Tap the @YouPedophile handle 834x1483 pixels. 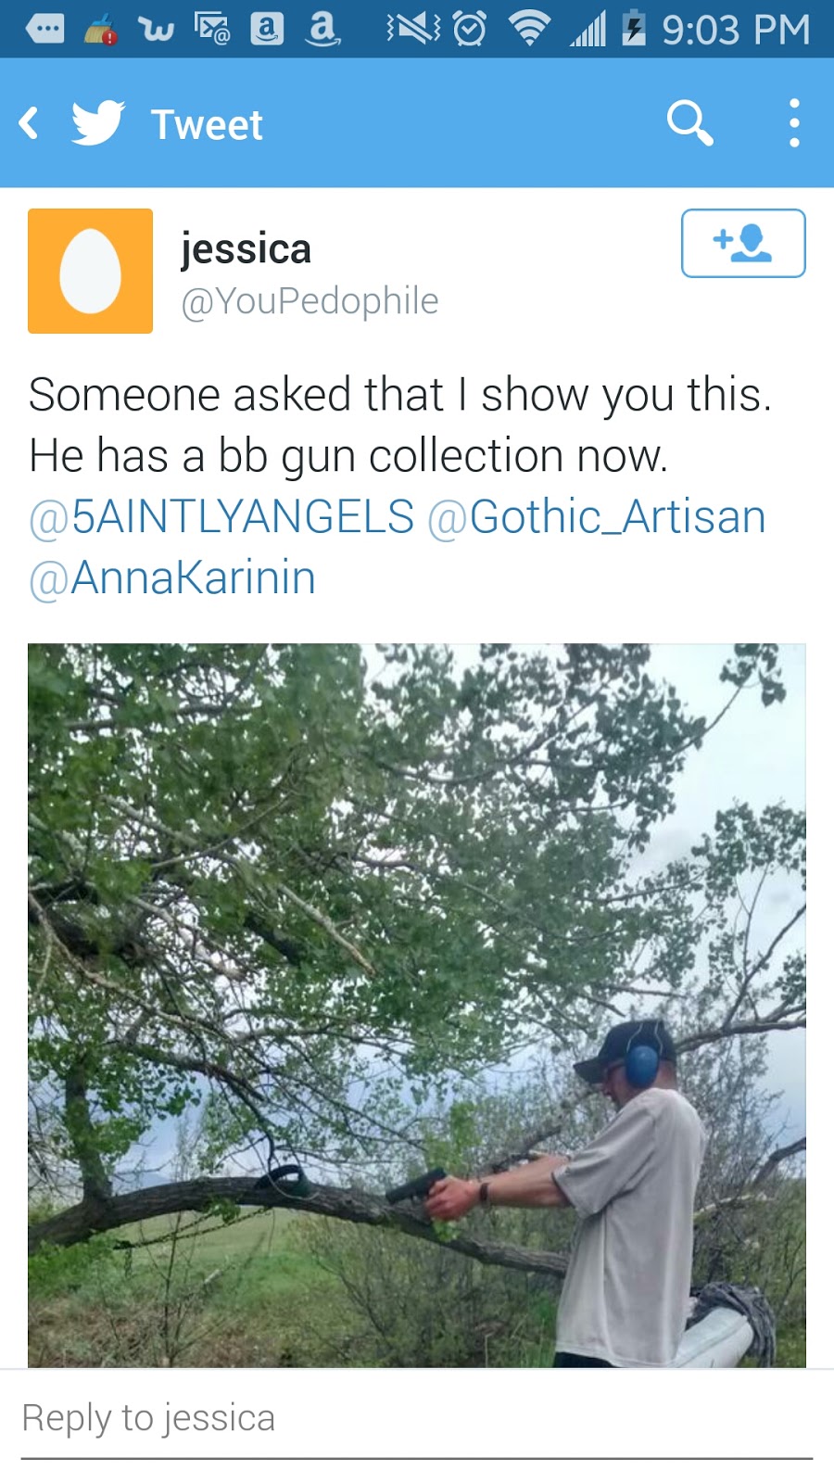click(310, 301)
